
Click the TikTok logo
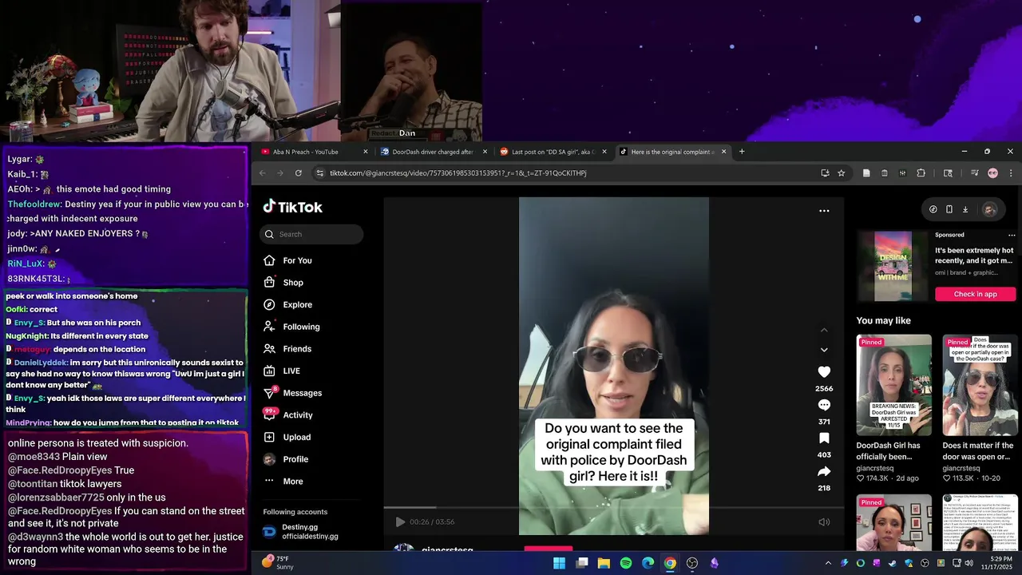292,207
